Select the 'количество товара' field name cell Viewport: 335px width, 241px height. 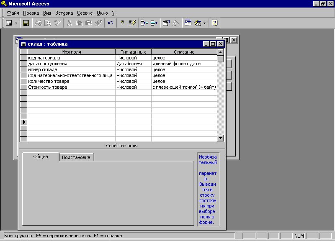(71, 81)
